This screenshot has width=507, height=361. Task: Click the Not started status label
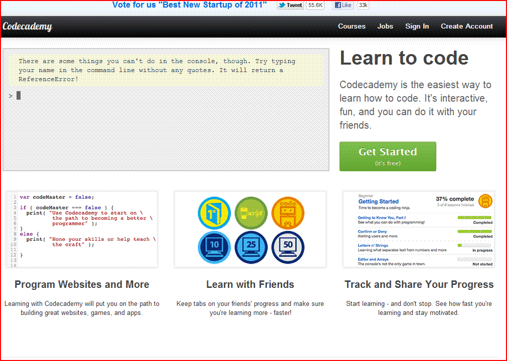[x=482, y=264]
